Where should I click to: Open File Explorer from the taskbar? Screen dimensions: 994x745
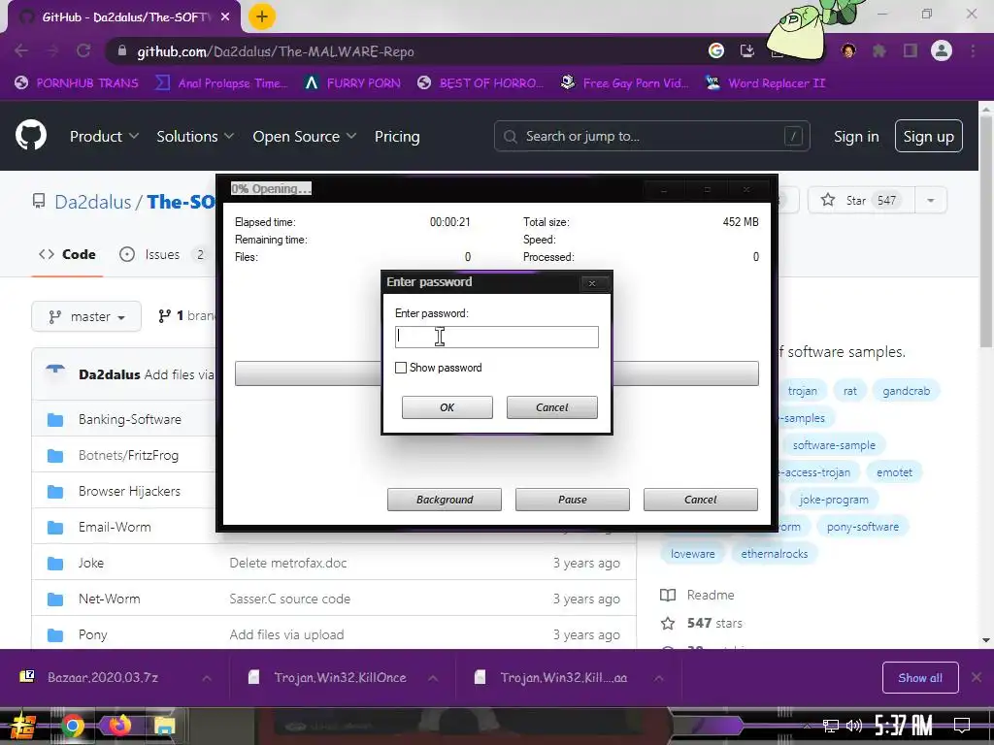164,726
